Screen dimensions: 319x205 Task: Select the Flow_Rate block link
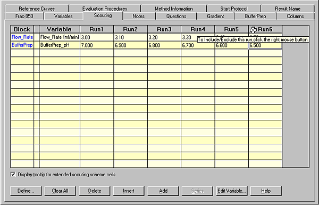click(x=22, y=37)
